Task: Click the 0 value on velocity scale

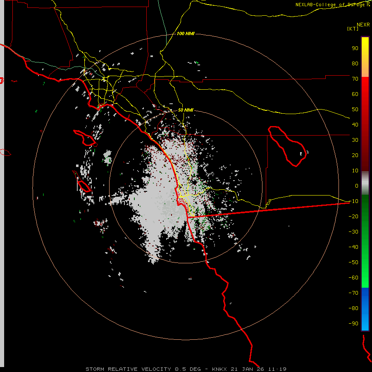Action: tap(357, 186)
